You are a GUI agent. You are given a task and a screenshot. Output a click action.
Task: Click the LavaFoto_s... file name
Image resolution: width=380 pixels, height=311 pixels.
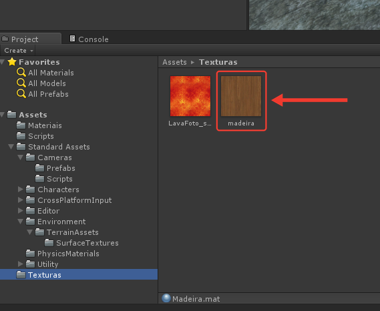(x=190, y=123)
